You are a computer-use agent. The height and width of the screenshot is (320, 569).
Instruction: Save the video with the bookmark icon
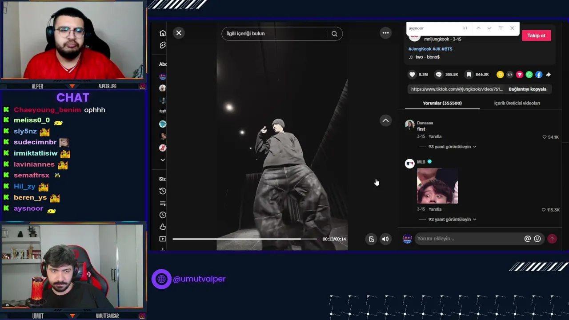[469, 75]
